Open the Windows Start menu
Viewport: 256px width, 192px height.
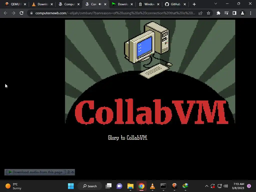[71, 186]
